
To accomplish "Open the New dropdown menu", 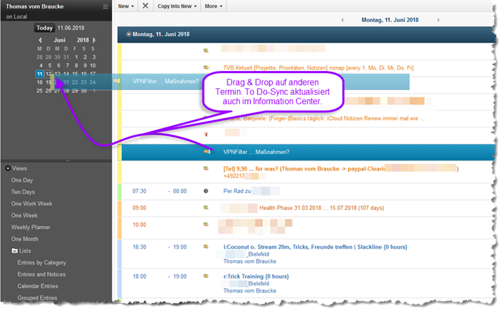I will pos(125,6).
